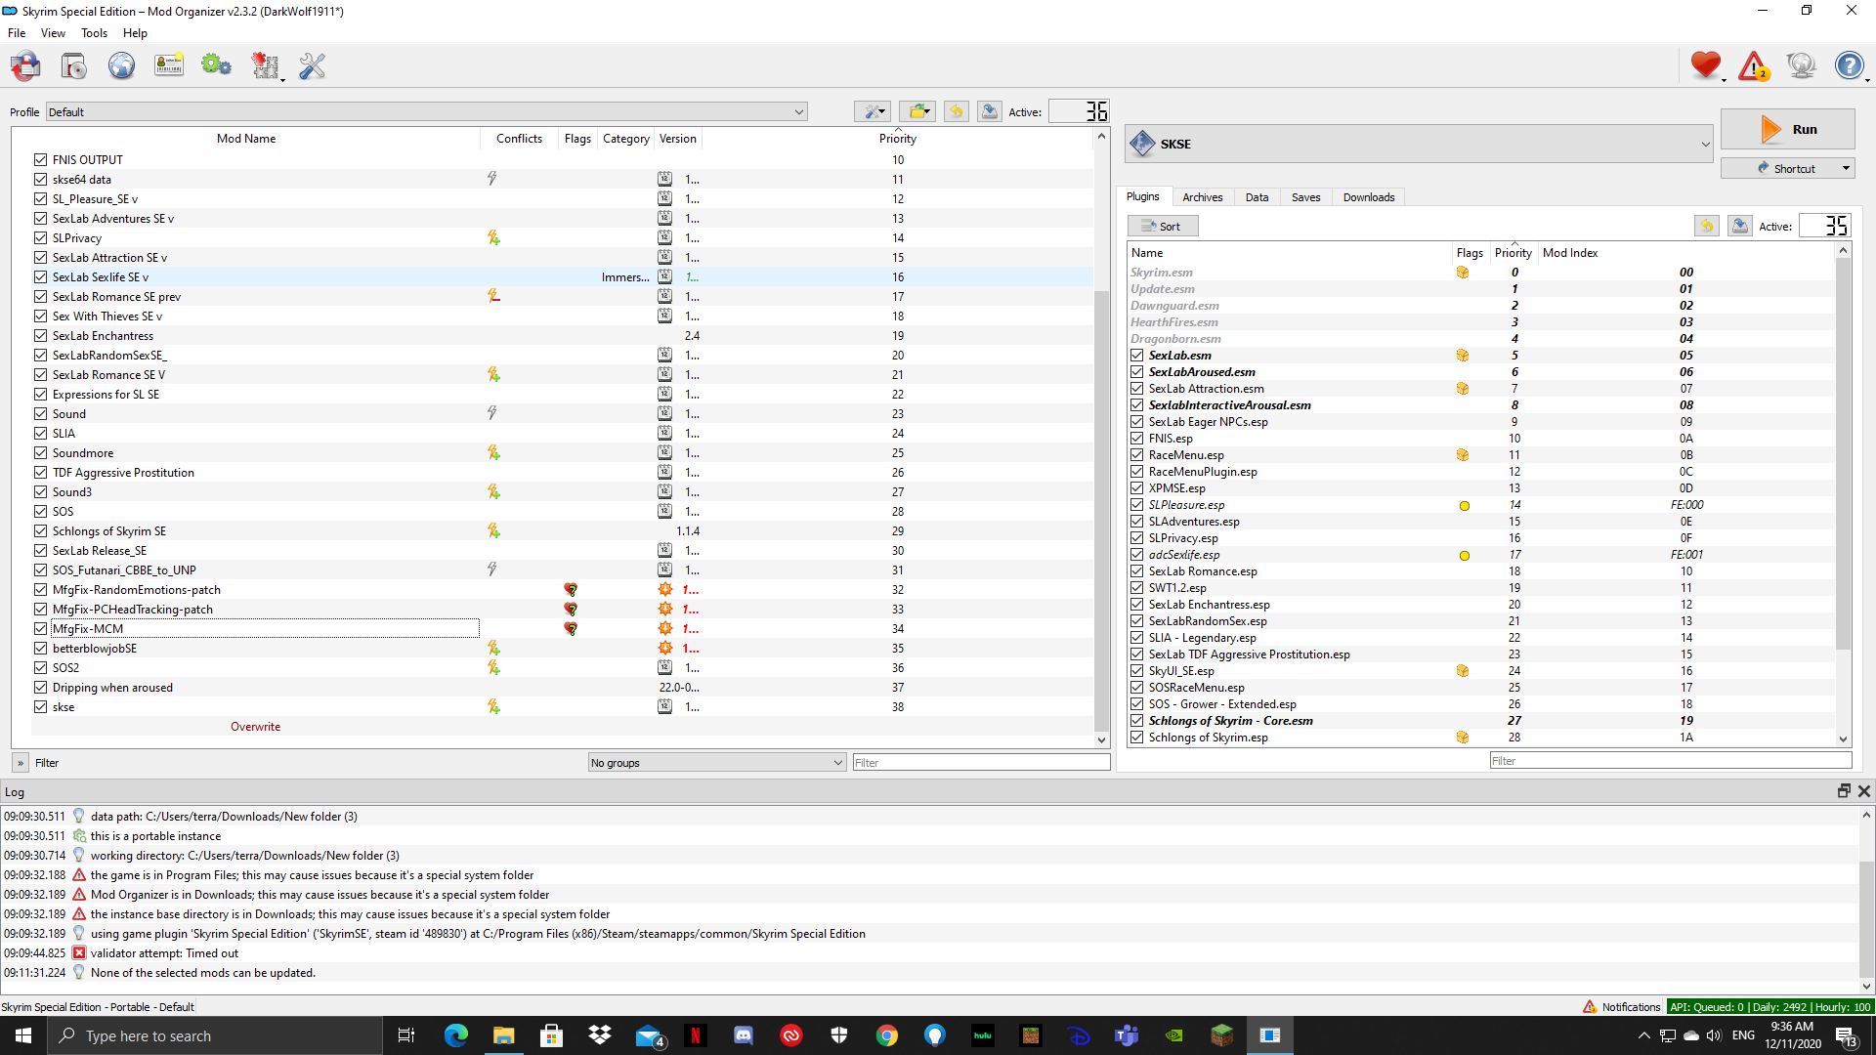This screenshot has height=1055, width=1876.
Task: Create plugin list backup icon
Action: [x=1740, y=226]
